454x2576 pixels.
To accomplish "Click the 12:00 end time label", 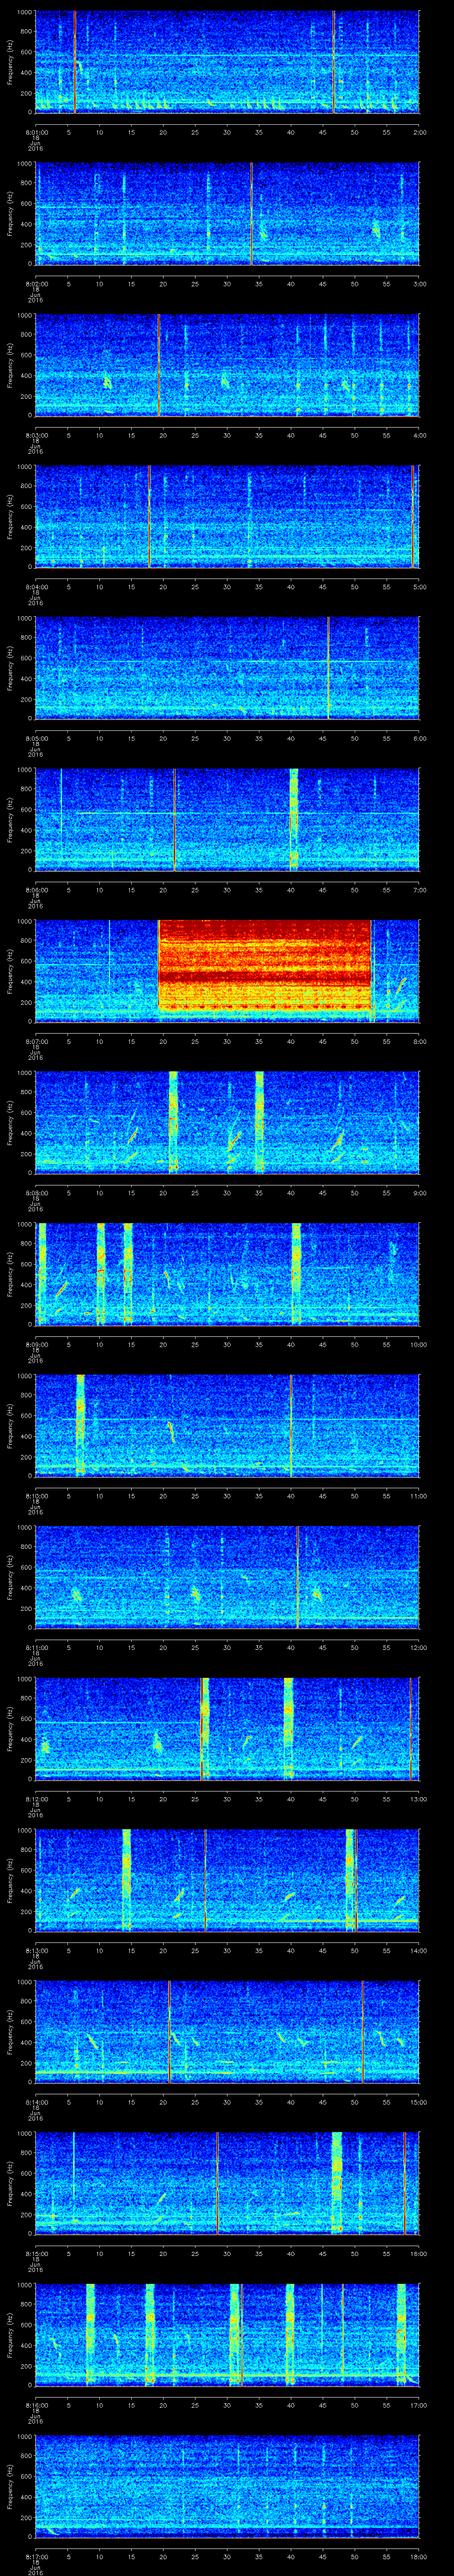I will point(419,1647).
